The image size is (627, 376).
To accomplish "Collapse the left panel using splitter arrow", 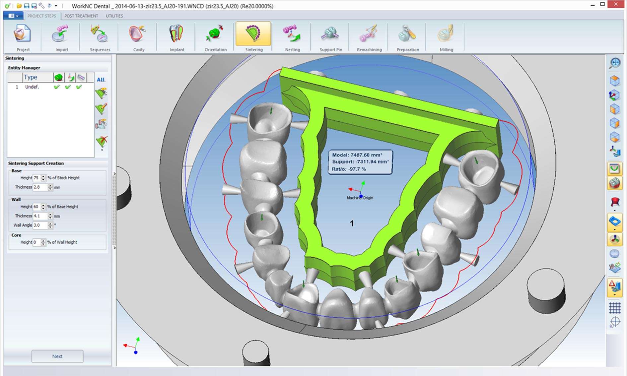I will pos(114,174).
